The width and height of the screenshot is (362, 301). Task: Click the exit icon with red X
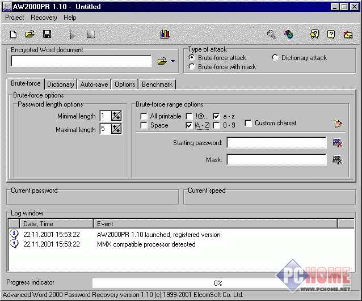tap(348, 35)
